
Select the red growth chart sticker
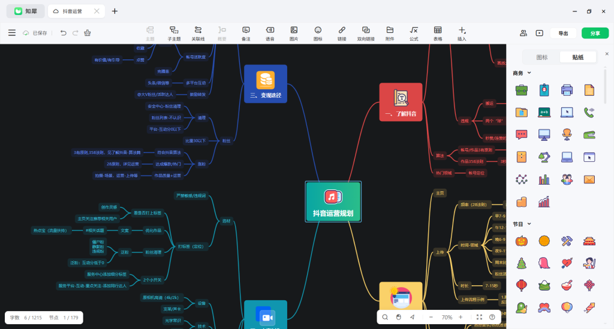coord(544,202)
